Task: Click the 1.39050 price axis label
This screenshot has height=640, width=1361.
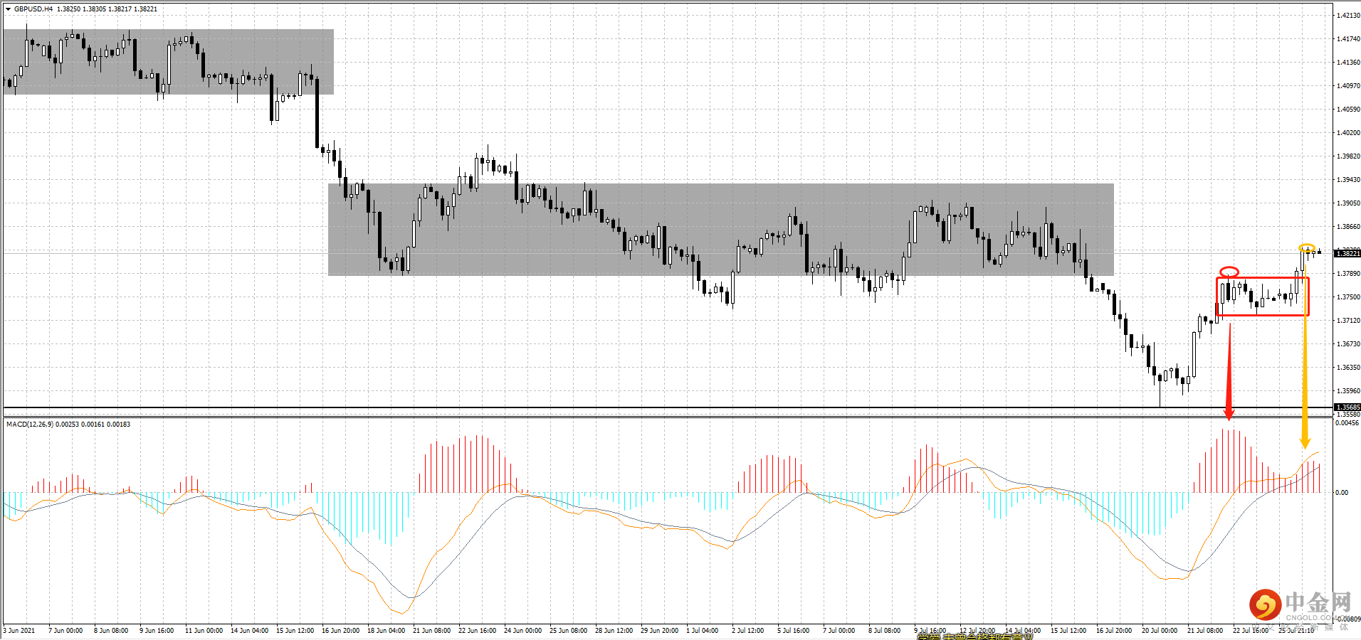Action: (x=1348, y=203)
